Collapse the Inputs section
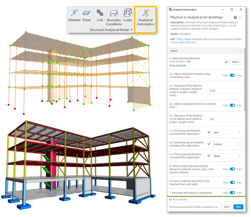Screen dimensions: 251x217 pos(240,51)
